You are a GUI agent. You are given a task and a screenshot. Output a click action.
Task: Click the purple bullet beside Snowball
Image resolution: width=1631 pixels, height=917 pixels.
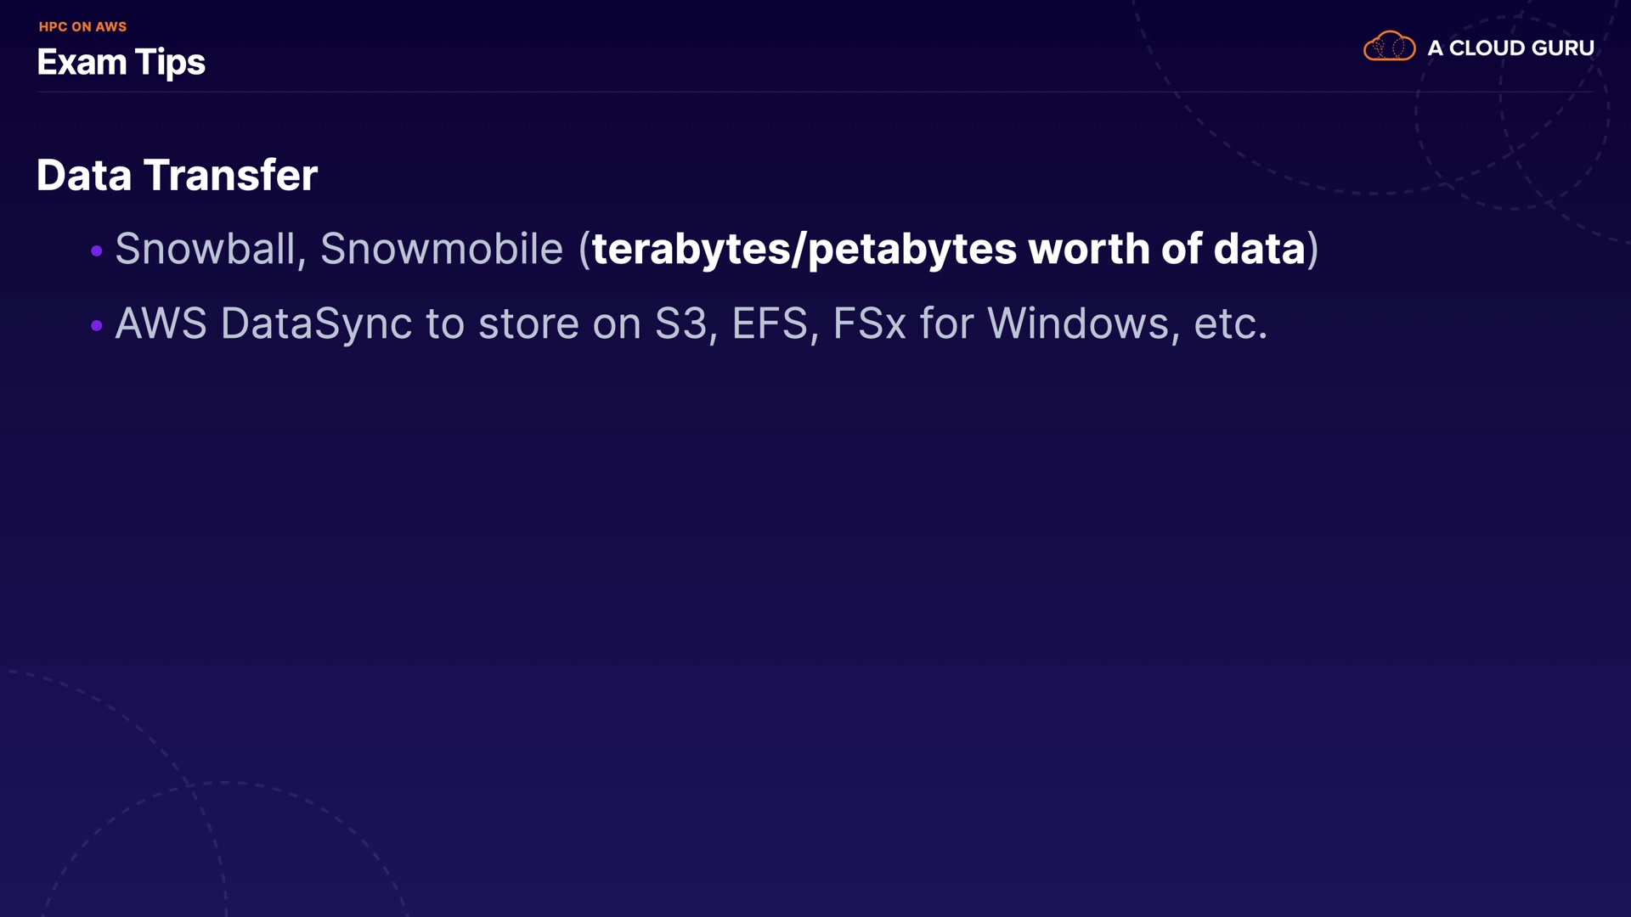point(97,250)
